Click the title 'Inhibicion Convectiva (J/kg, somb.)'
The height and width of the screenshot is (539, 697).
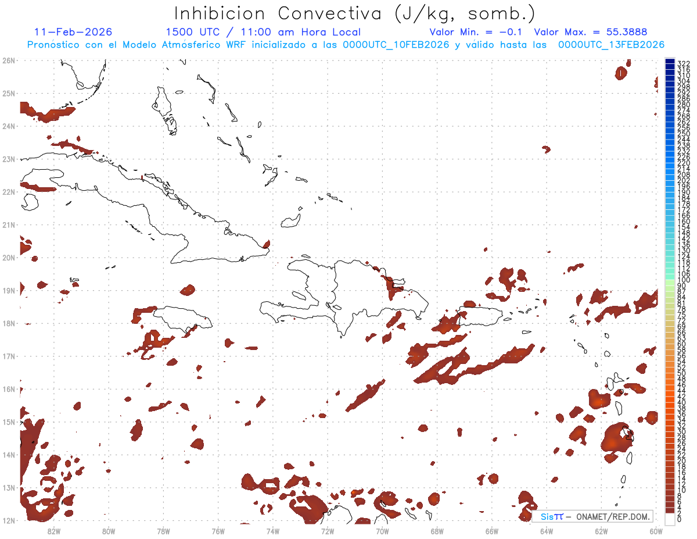(x=354, y=14)
